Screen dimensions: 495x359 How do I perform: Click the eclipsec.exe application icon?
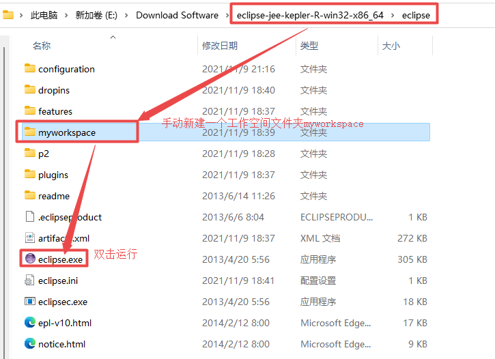(29, 301)
